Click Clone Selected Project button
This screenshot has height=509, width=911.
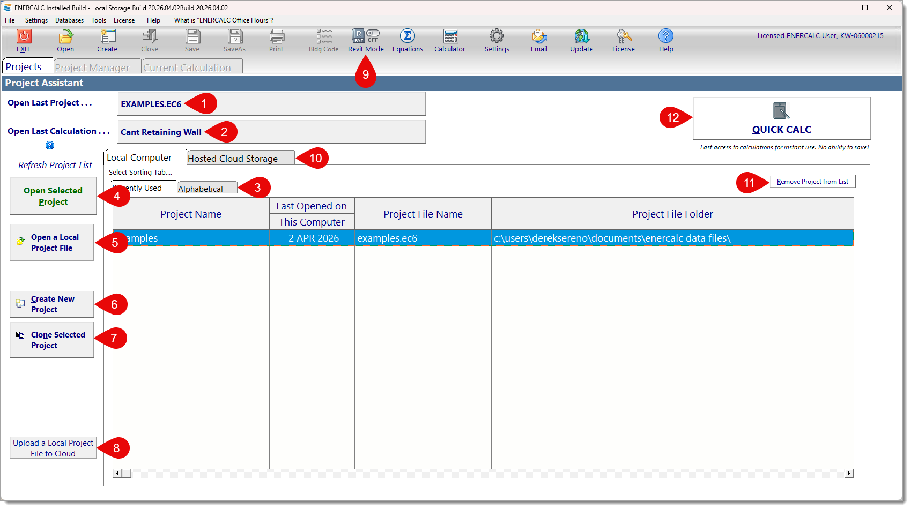(52, 340)
